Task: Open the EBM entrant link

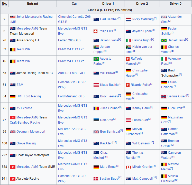Action: [20, 85]
